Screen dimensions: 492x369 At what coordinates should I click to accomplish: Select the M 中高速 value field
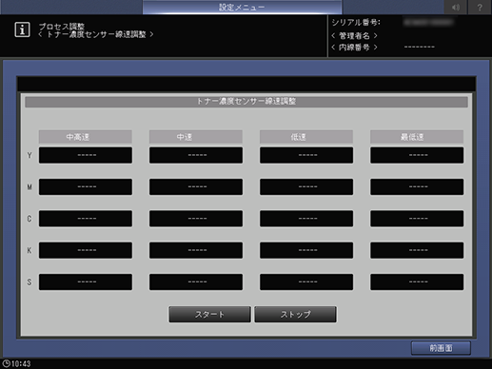click(86, 186)
